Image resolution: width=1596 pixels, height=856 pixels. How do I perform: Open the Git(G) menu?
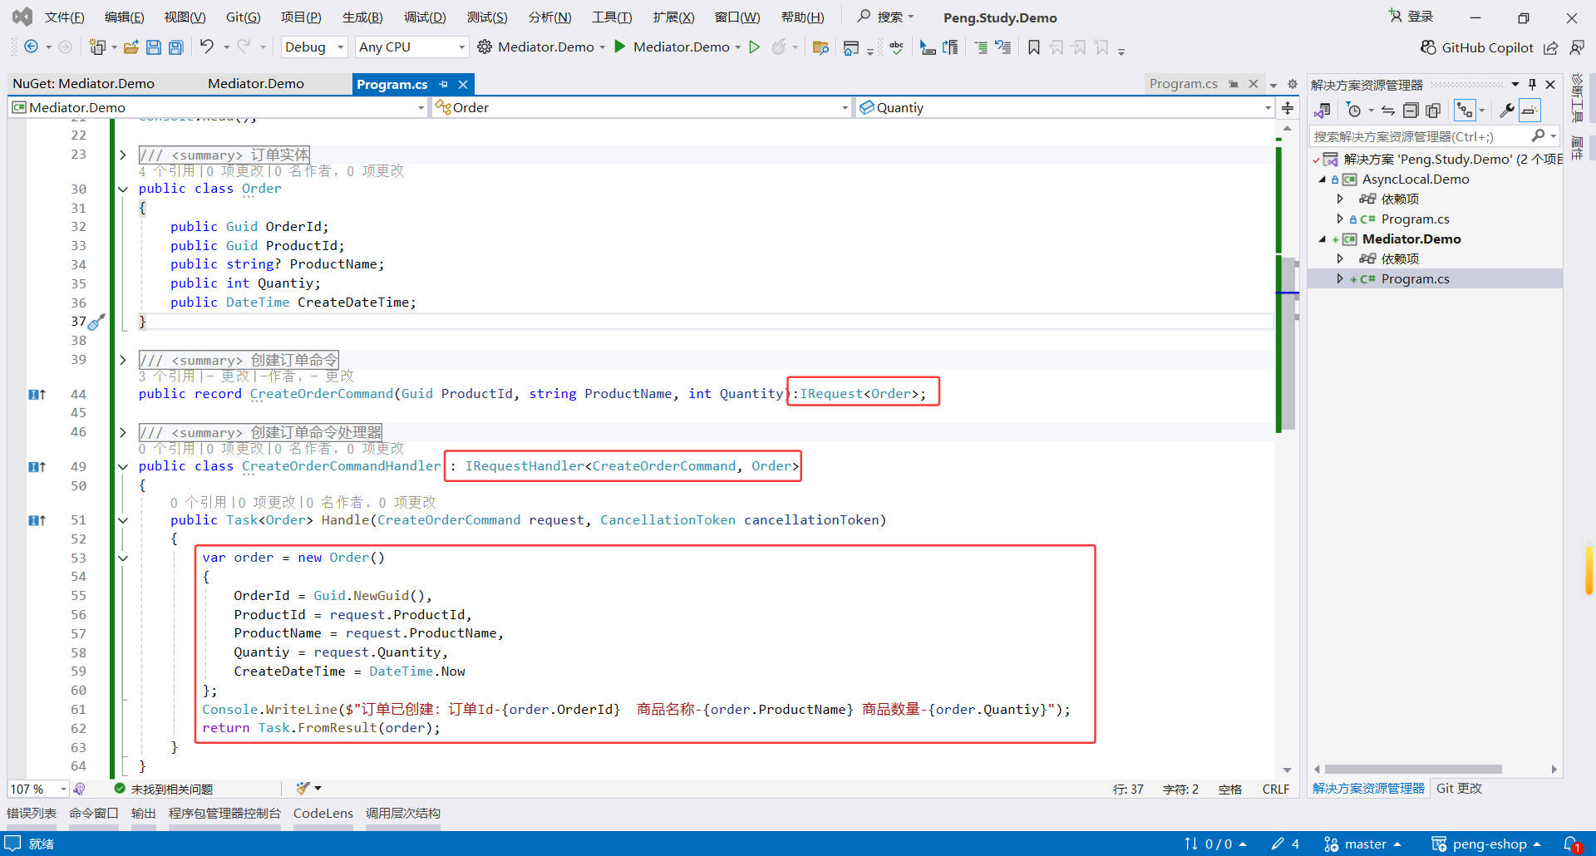point(243,17)
